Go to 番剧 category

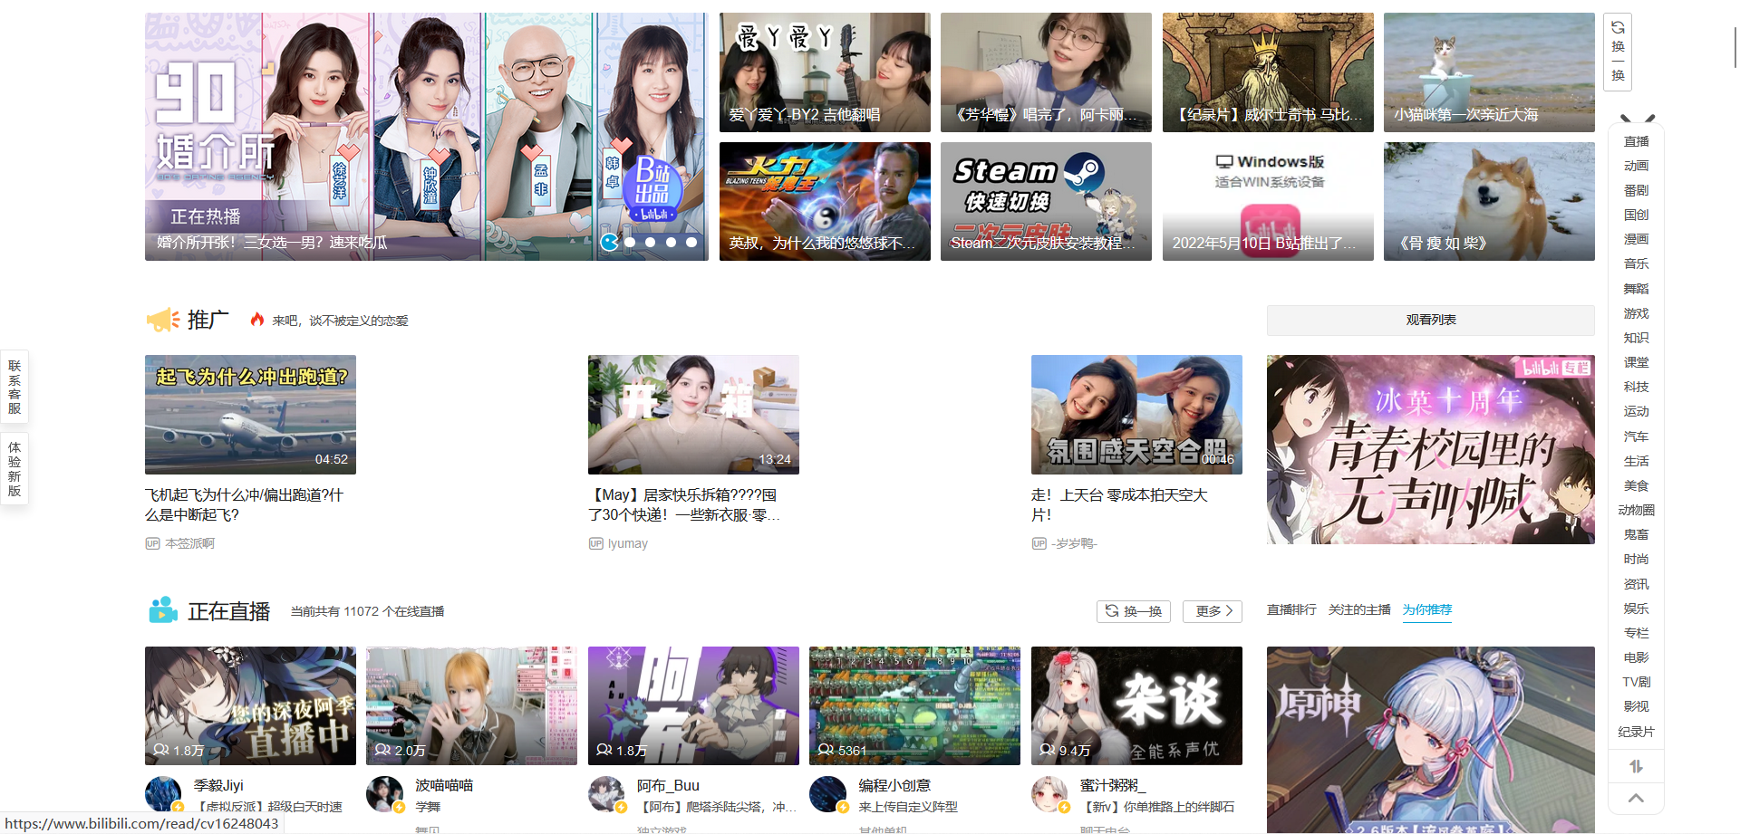1636,190
